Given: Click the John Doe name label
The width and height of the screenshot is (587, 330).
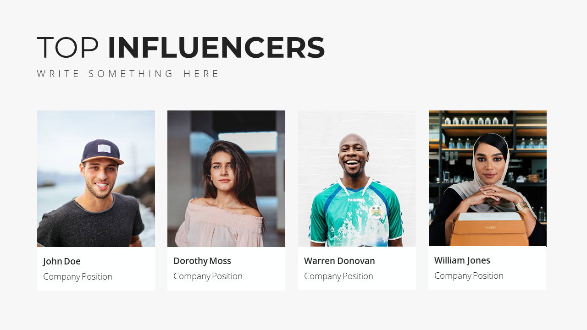Looking at the screenshot, I should (62, 261).
